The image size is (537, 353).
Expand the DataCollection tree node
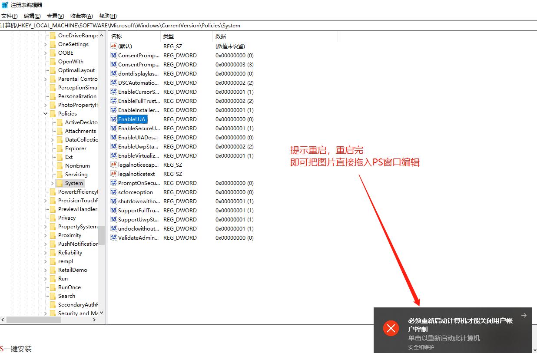(53, 140)
